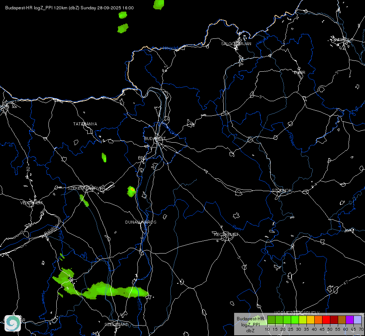This screenshot has width=365, height=336.
Task: Select the 55–60 dBZ brown swatch
Action: [342, 320]
